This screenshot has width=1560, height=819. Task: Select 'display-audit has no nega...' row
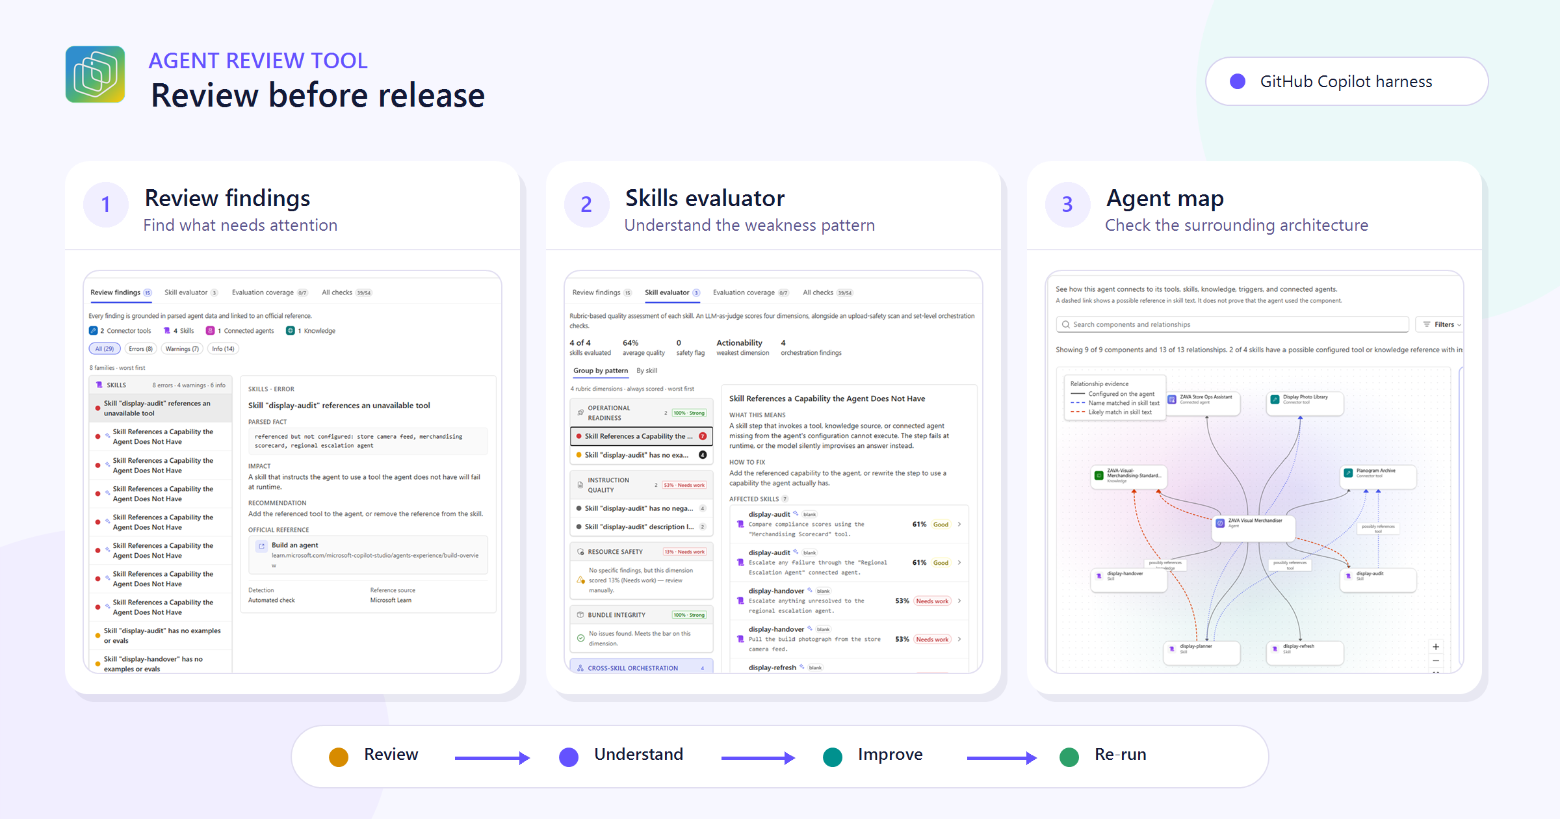tap(642, 508)
